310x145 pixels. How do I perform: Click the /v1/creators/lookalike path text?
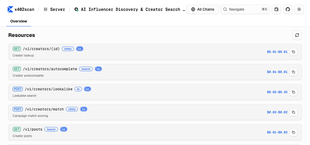tap(49, 89)
